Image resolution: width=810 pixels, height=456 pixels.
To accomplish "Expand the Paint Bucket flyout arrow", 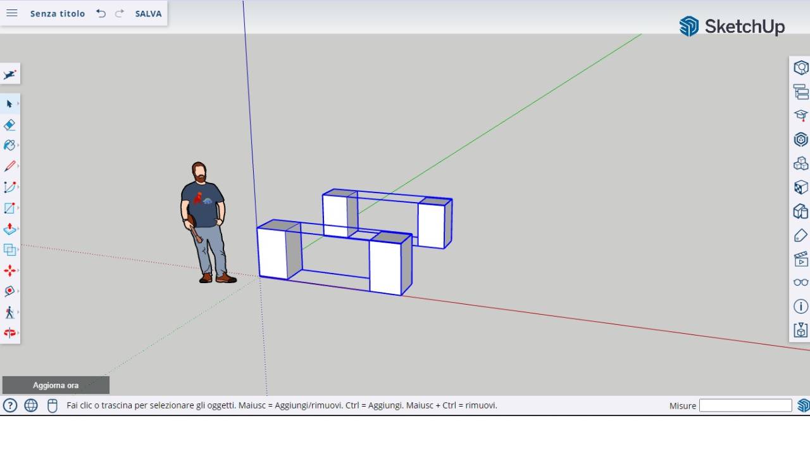I will pos(18,145).
